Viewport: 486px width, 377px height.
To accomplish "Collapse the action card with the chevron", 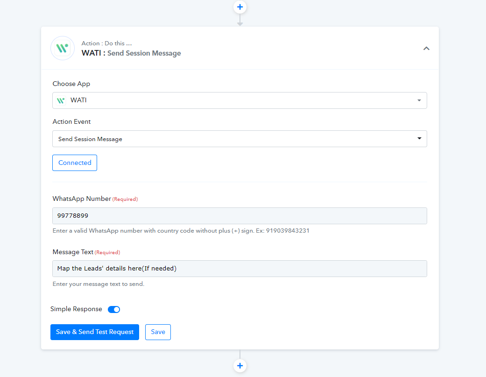I will point(427,49).
